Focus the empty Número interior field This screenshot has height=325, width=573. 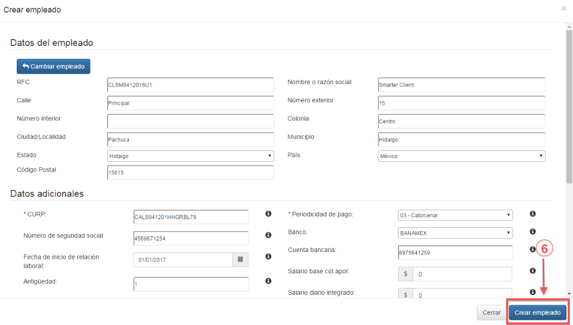[191, 121]
